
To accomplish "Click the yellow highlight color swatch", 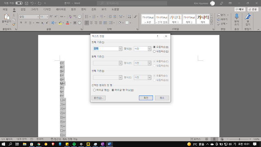I will coord(60,23).
